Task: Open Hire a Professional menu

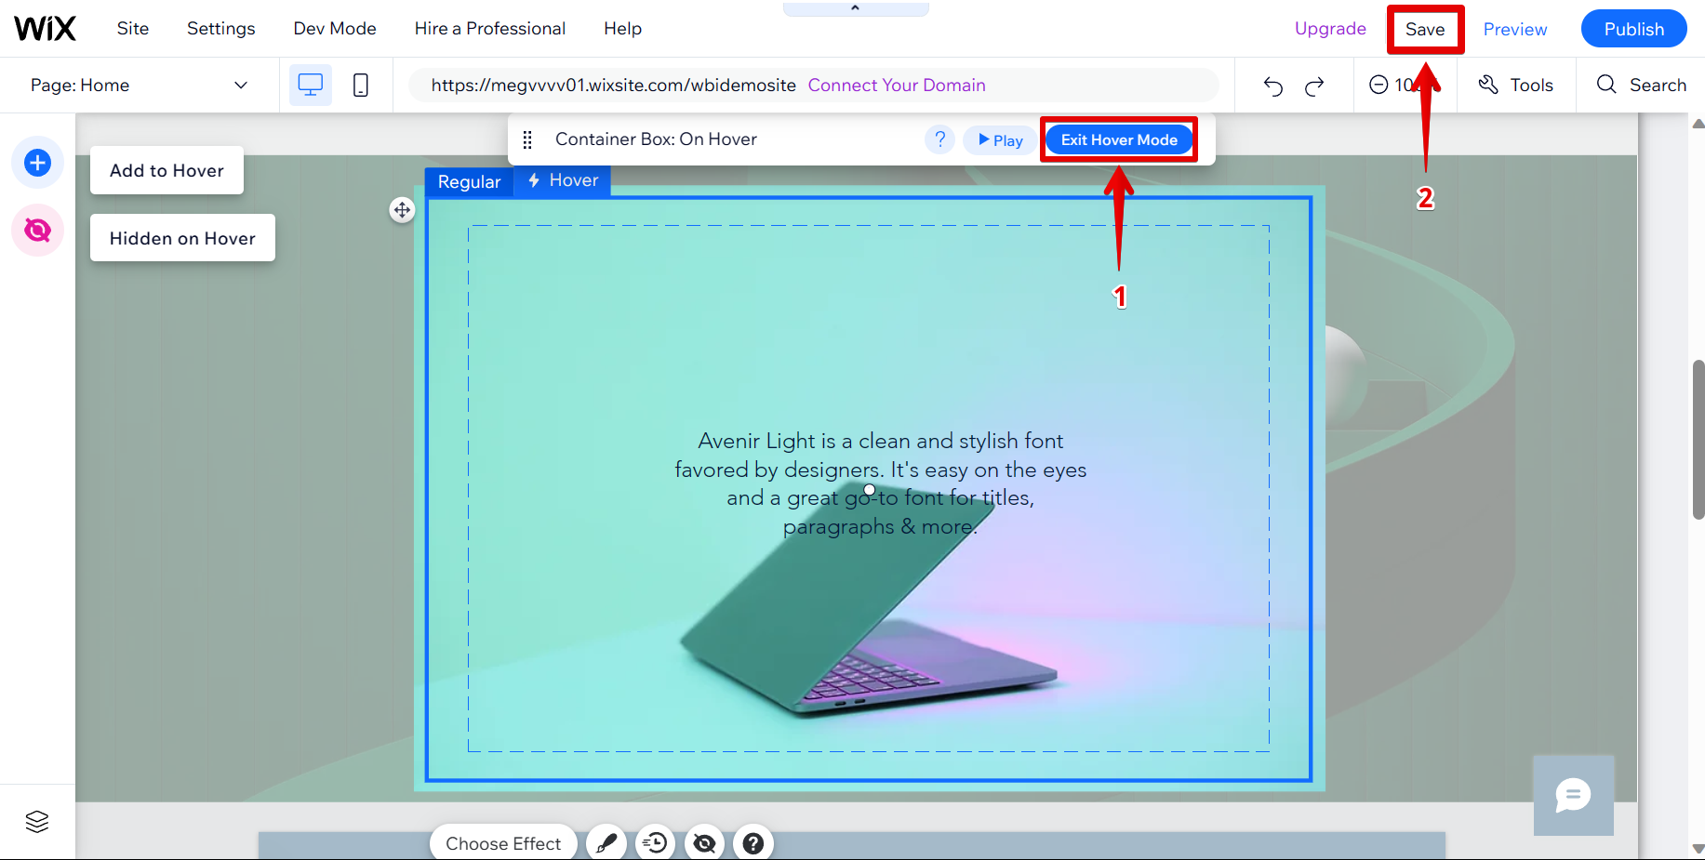Action: click(490, 29)
